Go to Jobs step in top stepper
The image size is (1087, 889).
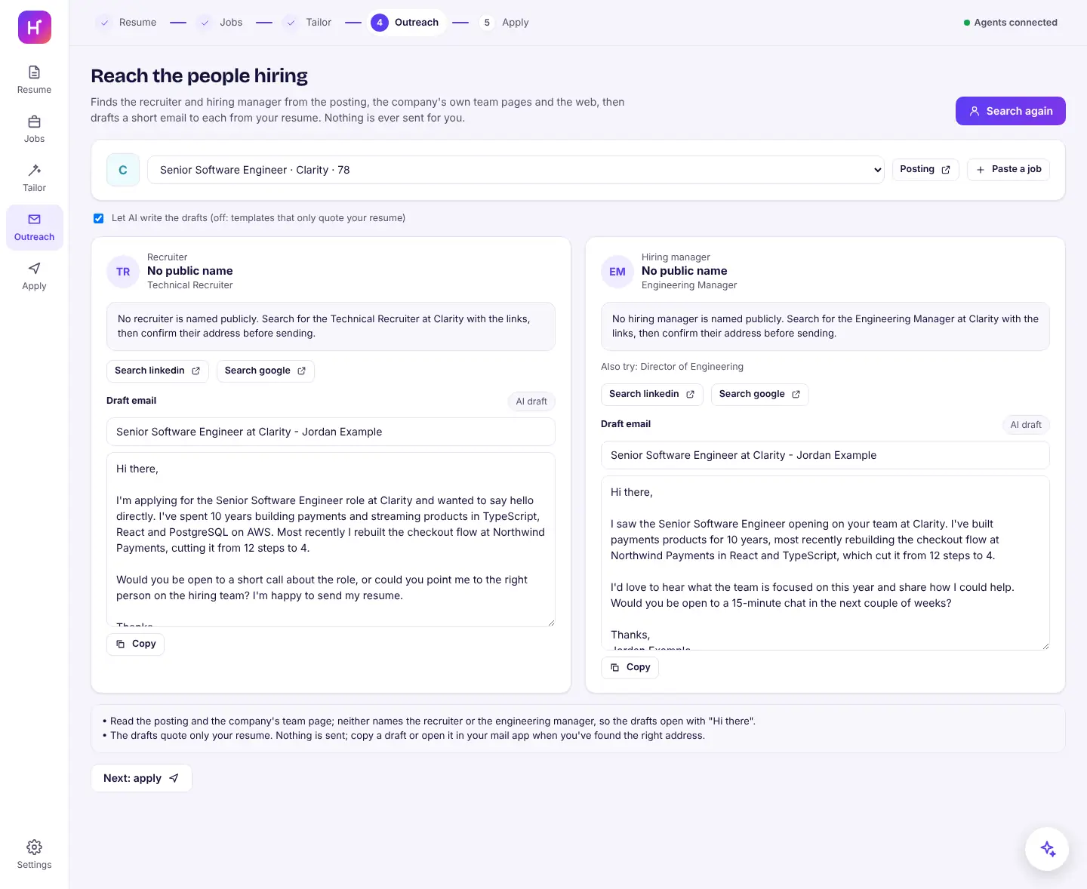click(x=220, y=23)
